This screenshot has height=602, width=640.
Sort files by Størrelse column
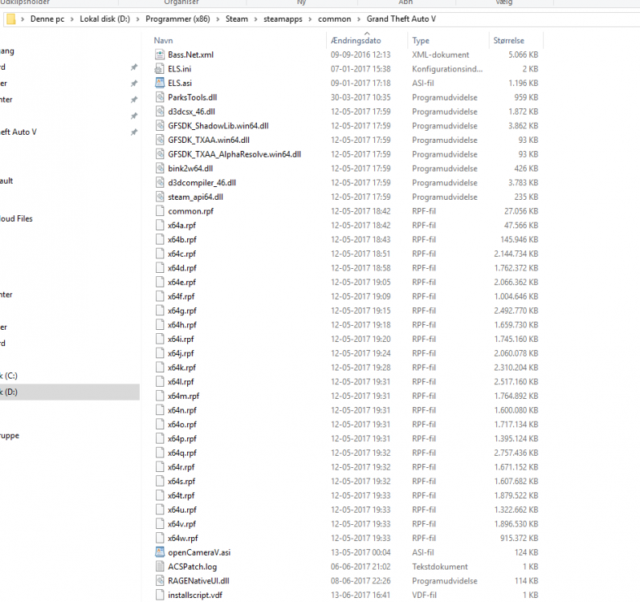(x=508, y=40)
